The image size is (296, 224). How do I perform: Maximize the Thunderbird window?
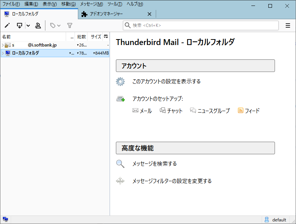pyautogui.click(x=270, y=6)
